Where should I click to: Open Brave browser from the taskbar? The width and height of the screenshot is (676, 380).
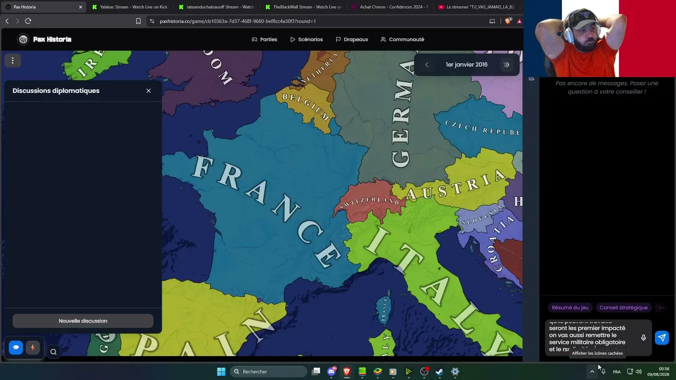pyautogui.click(x=347, y=372)
